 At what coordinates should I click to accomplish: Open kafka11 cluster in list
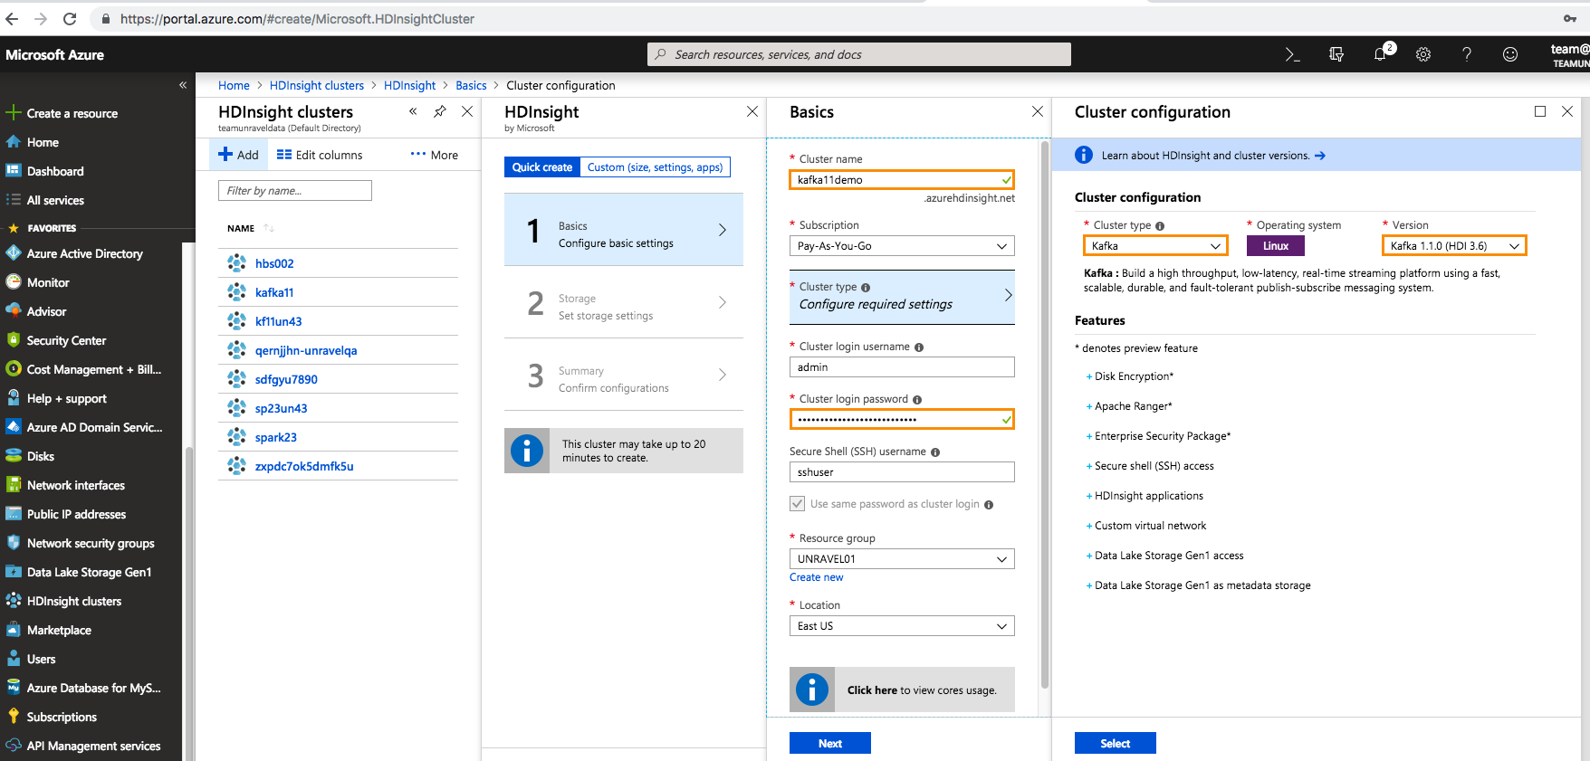[x=274, y=292]
